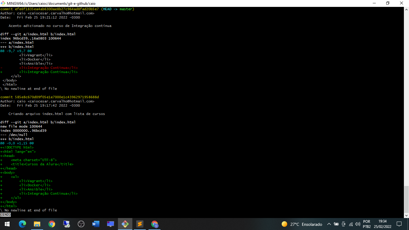Open Chrome profile window with C badge
Image resolution: width=409 pixels, height=230 pixels.
pyautogui.click(x=154, y=224)
